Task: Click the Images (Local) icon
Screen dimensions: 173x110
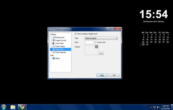Action: (54, 40)
